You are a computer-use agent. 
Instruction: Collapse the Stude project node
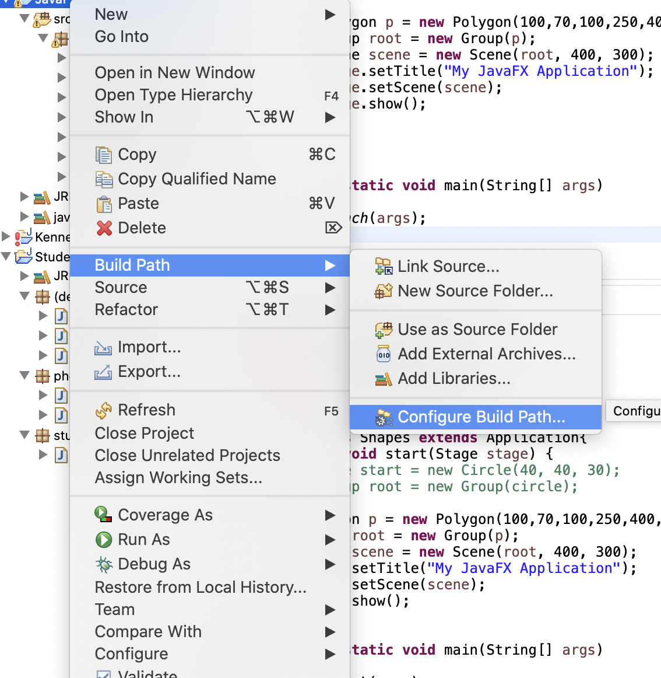click(x=6, y=256)
